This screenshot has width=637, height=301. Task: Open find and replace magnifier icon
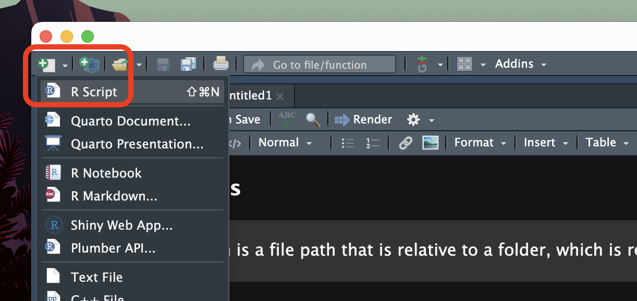point(313,120)
